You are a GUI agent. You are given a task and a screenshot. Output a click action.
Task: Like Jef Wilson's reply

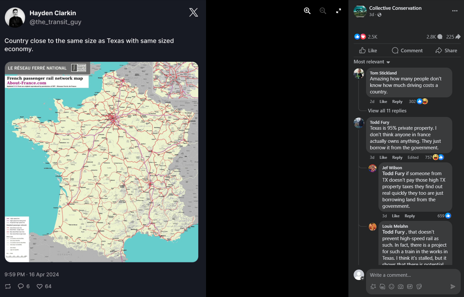coord(396,216)
